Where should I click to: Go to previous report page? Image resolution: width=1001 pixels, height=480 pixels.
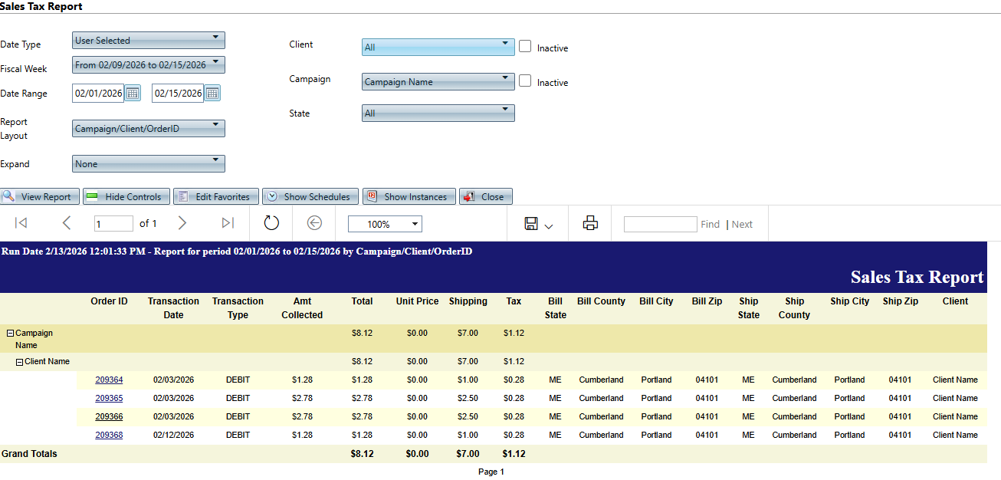[x=66, y=223]
